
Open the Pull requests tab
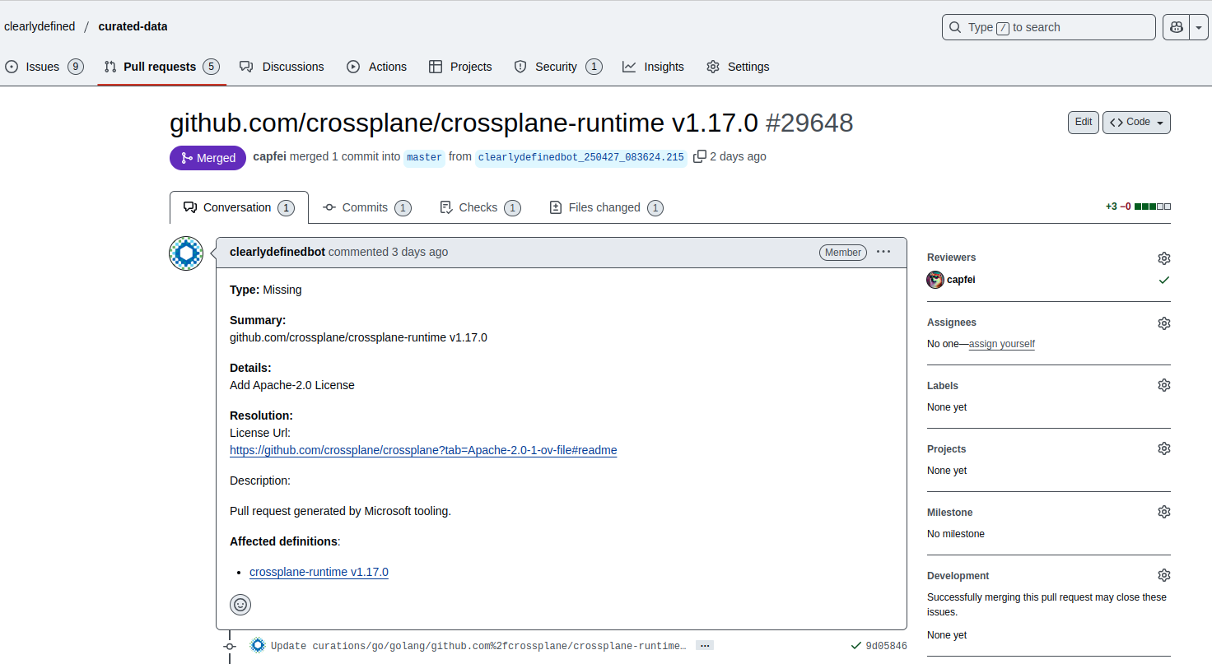161,67
